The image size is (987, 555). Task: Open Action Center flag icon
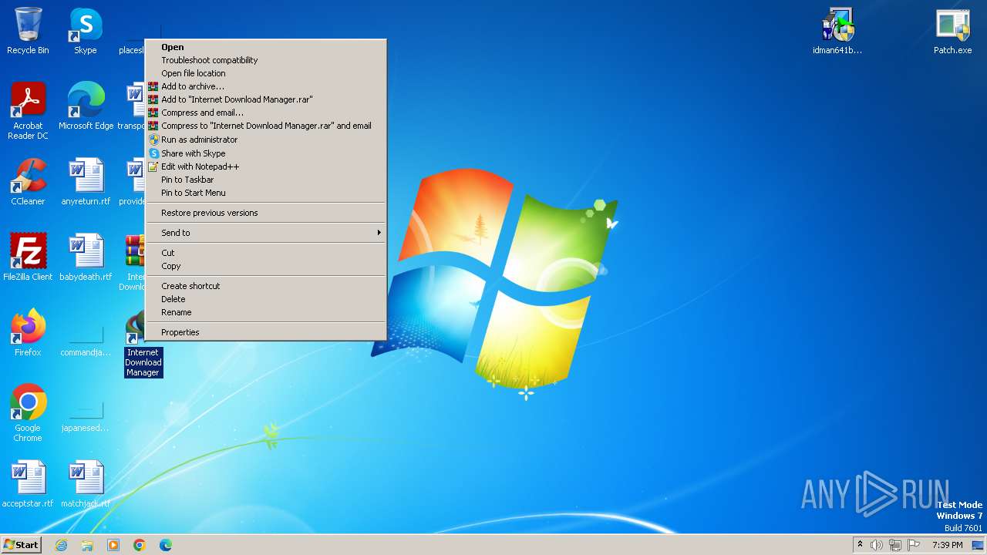point(914,545)
